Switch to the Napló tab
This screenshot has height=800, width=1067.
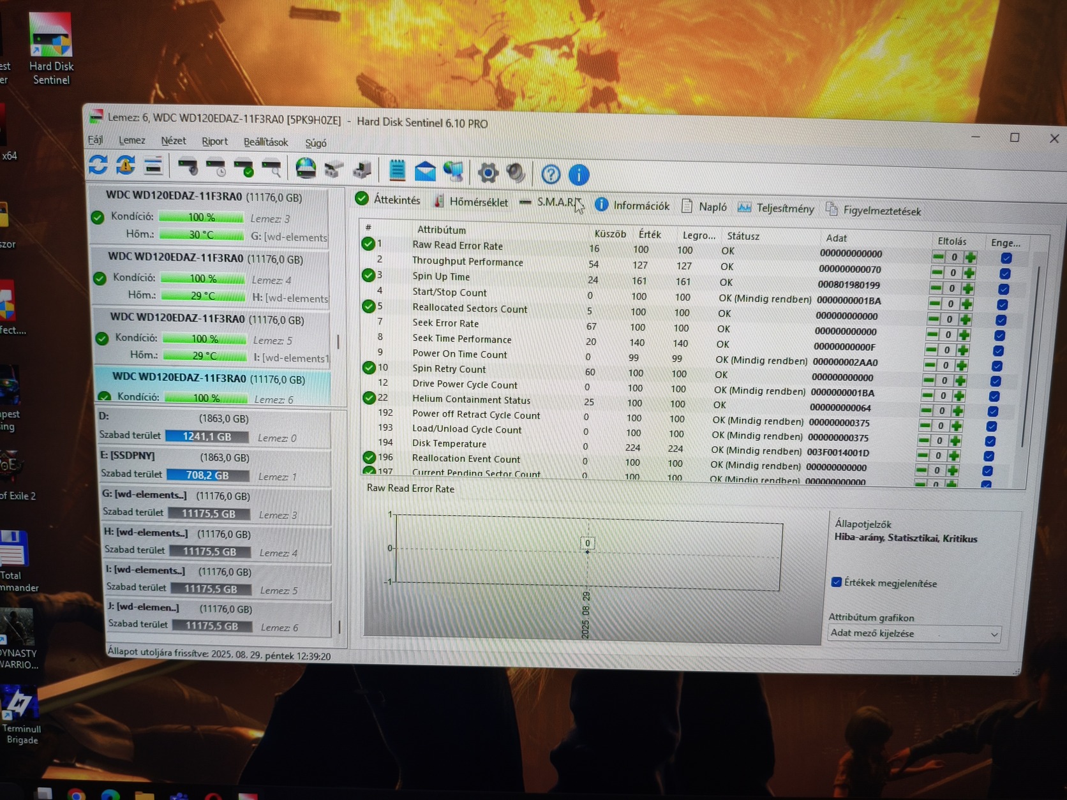pyautogui.click(x=705, y=207)
